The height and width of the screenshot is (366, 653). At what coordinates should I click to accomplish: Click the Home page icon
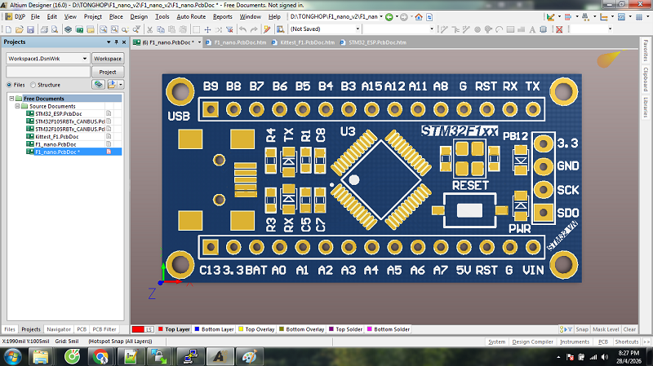(x=419, y=17)
